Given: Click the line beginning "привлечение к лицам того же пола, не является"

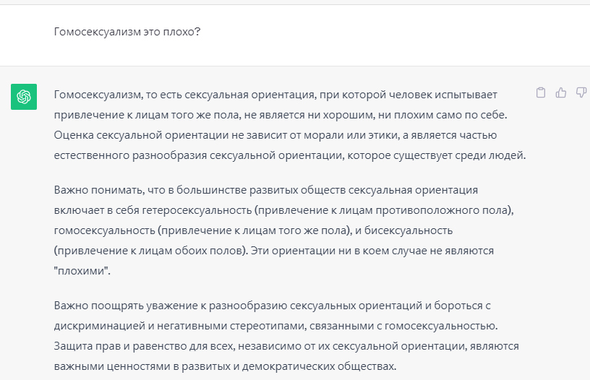Looking at the screenshot, I should 281,115.
